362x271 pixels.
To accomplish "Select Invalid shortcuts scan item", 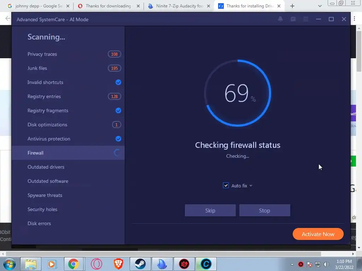I will 68,82.
